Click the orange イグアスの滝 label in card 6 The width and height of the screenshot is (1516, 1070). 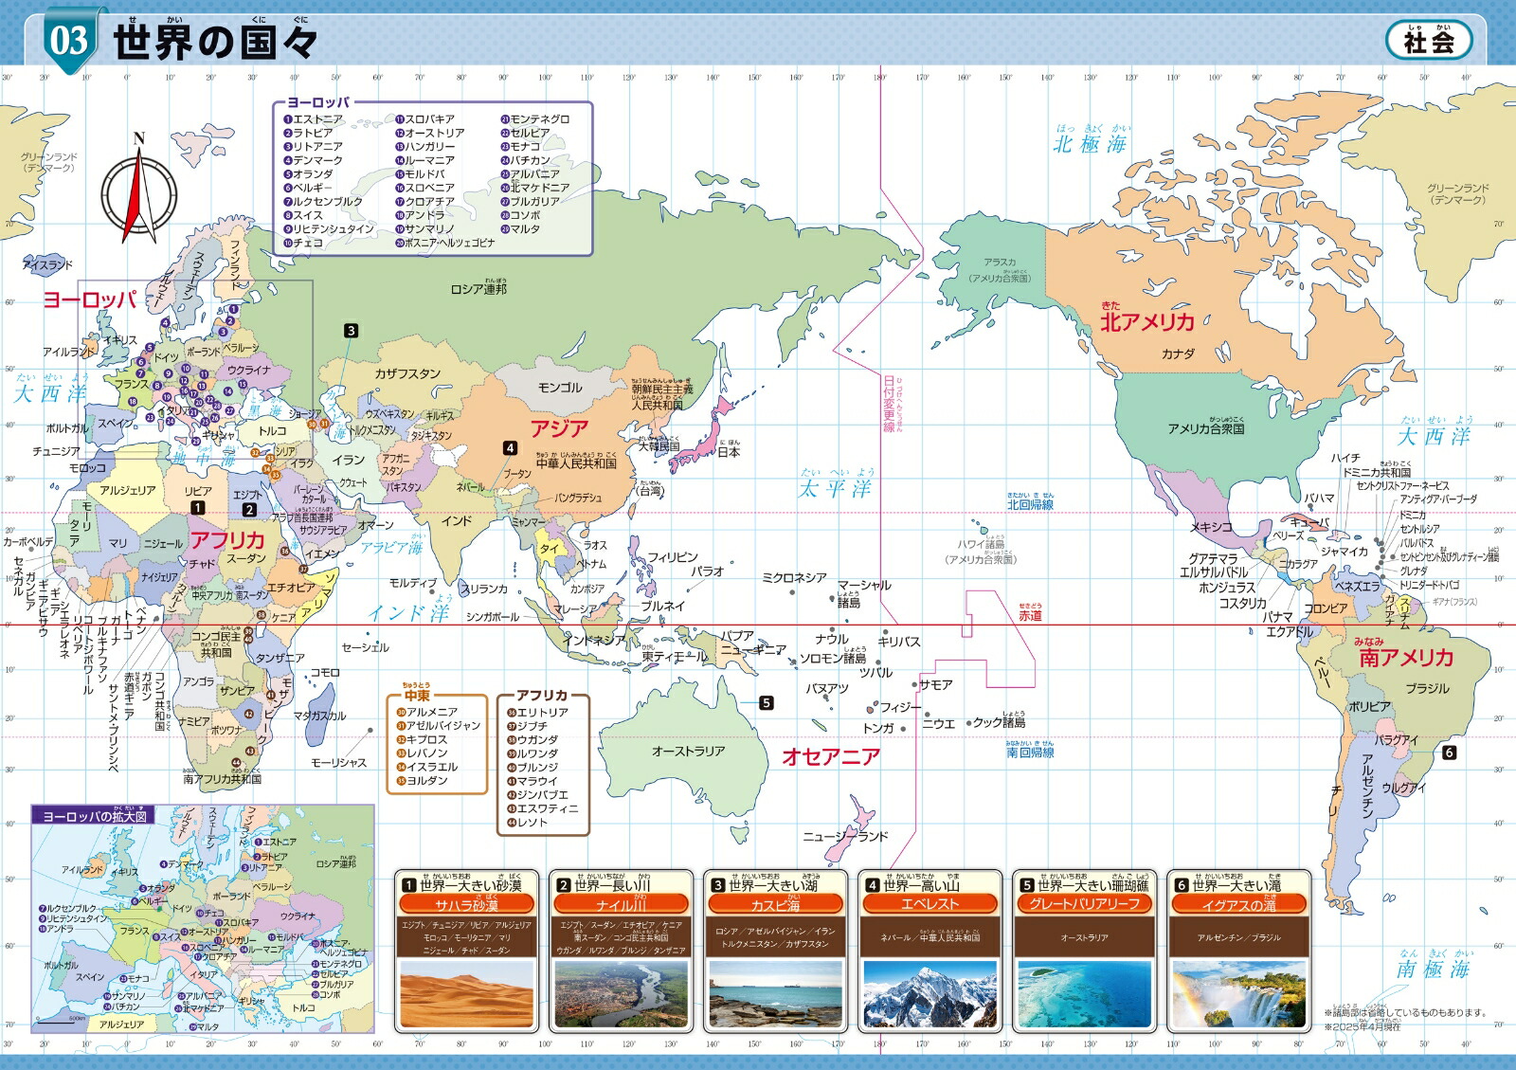(x=1238, y=905)
